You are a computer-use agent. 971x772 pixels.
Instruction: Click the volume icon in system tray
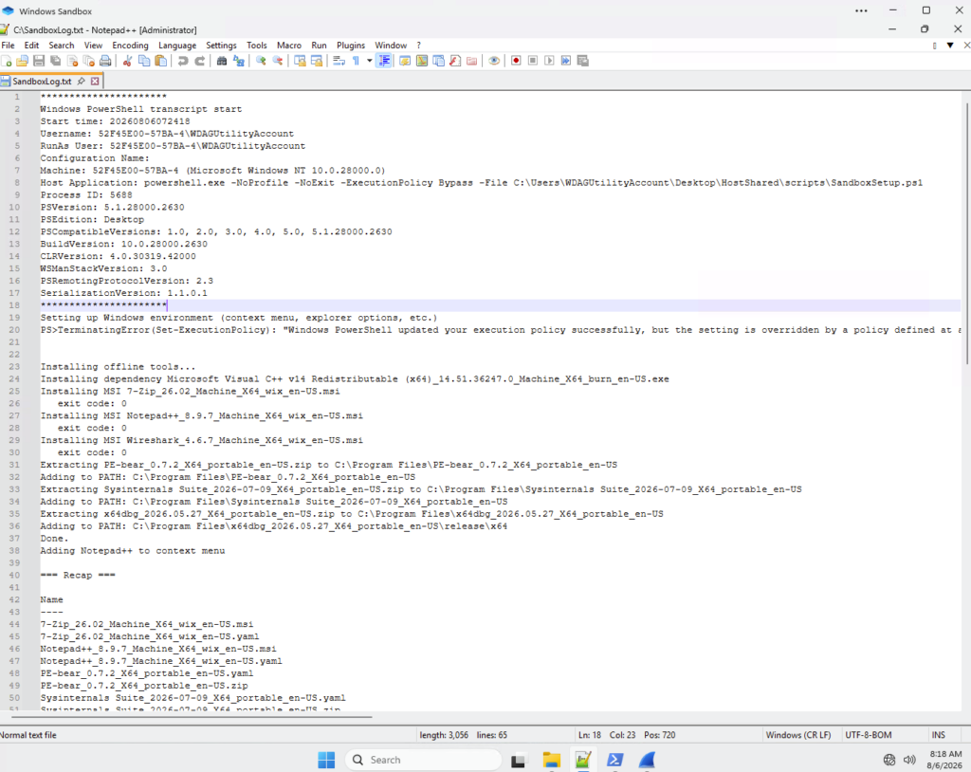click(909, 760)
